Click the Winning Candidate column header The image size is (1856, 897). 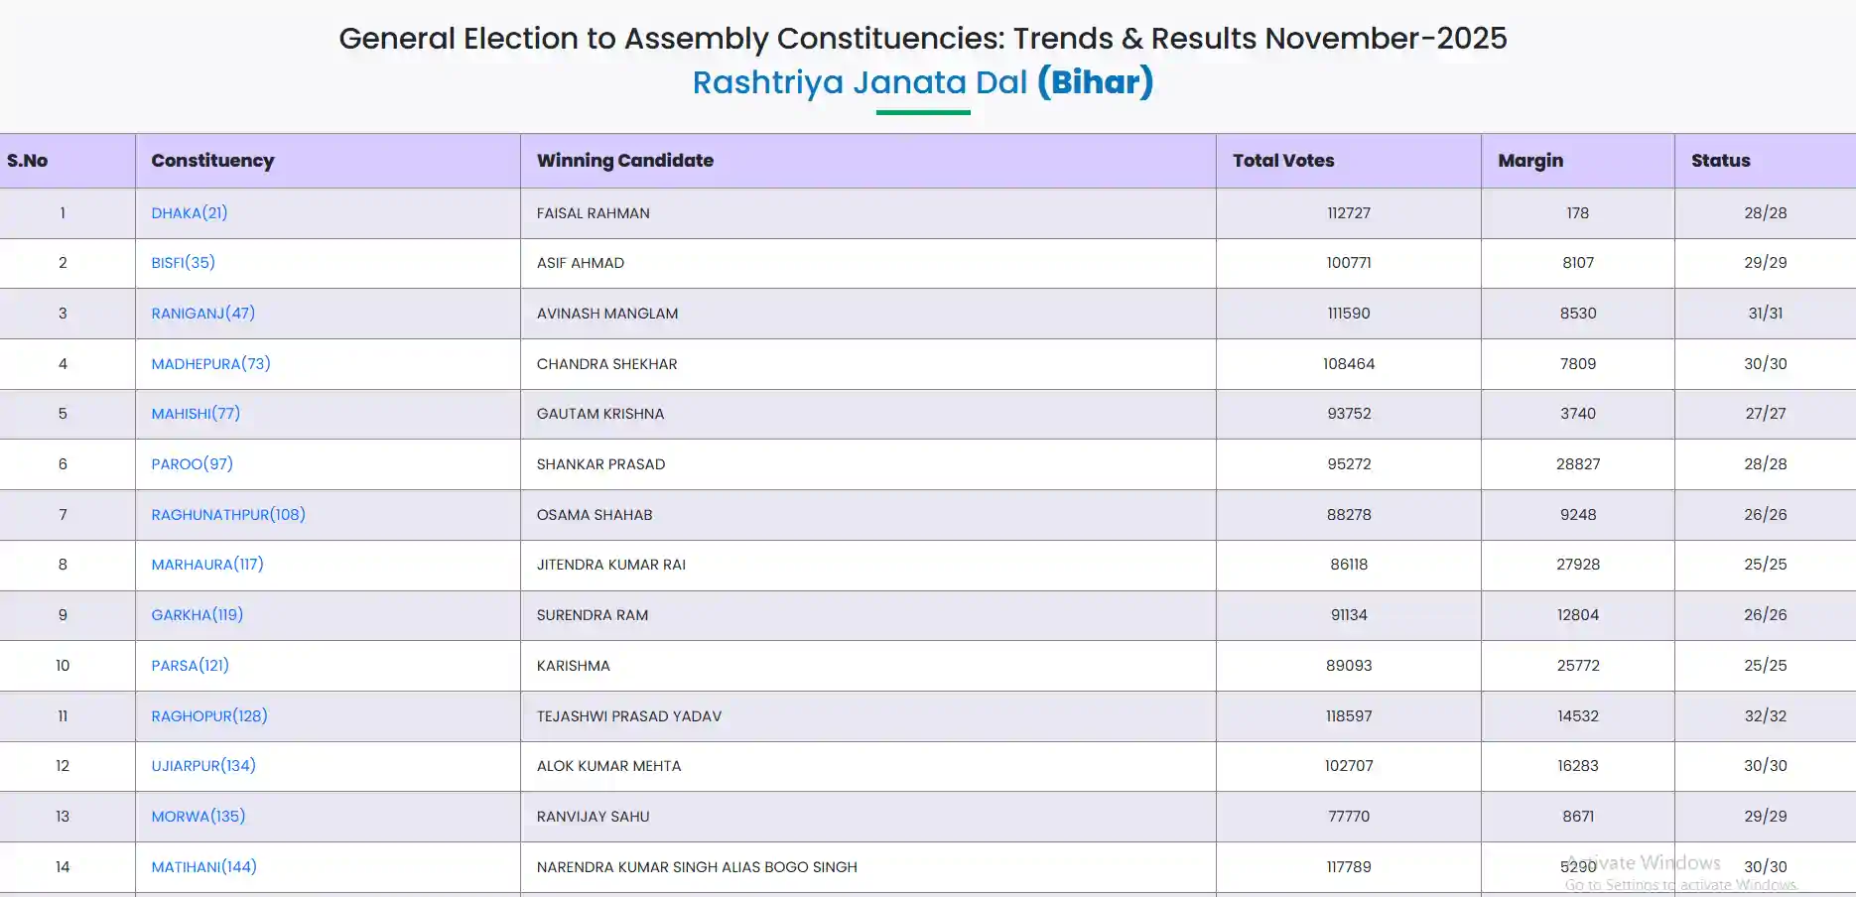(625, 161)
